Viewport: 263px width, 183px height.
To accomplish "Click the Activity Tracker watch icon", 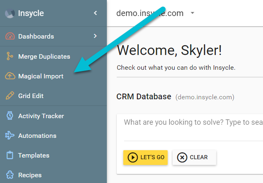I will [x=10, y=116].
